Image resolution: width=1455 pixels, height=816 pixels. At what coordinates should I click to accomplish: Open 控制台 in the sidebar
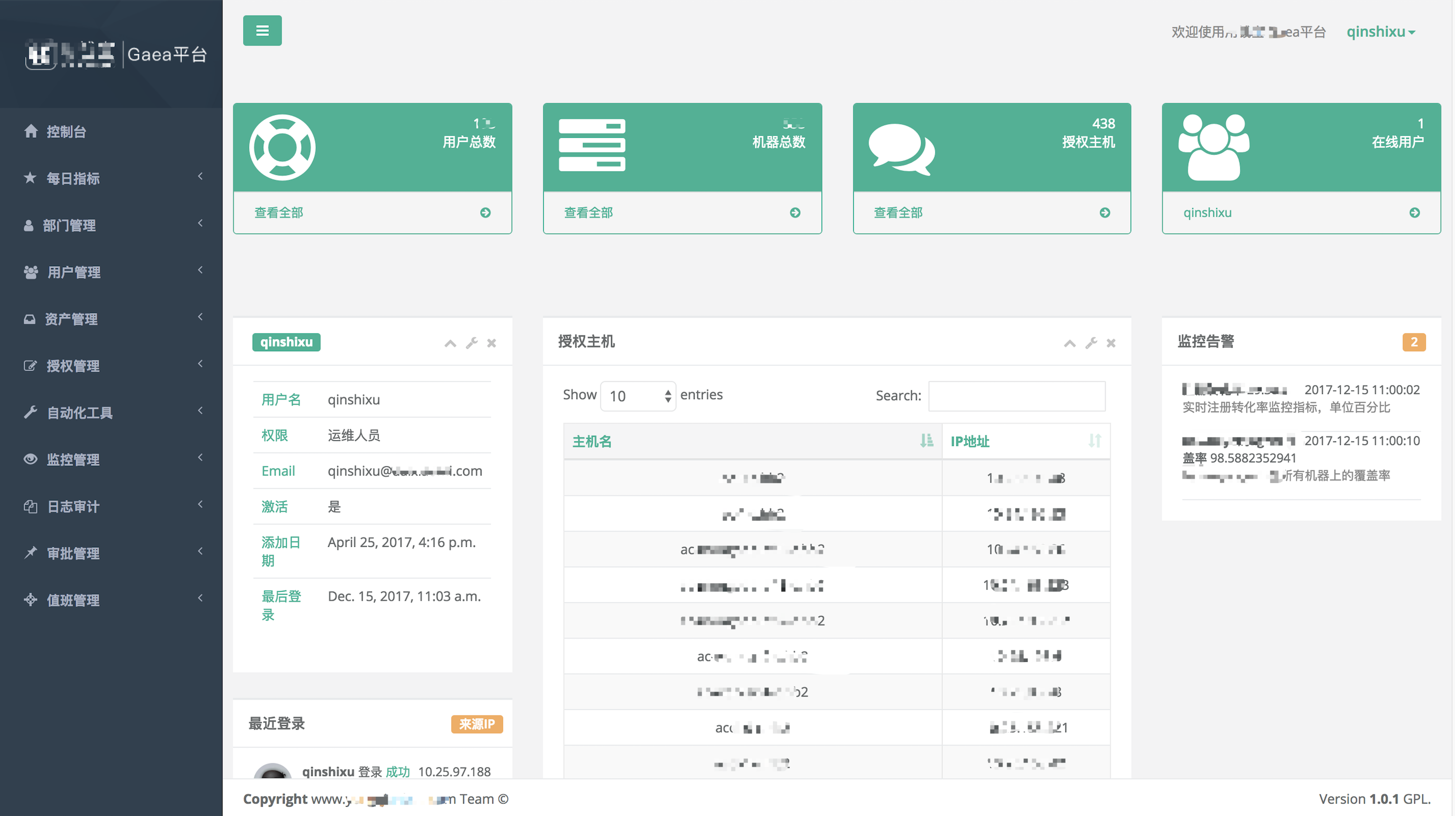(x=111, y=131)
